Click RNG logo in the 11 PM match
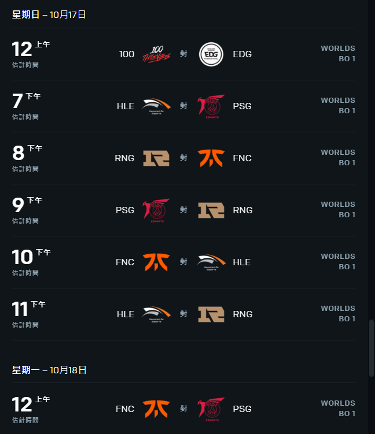Screen dimensions: 375x434 211,314
